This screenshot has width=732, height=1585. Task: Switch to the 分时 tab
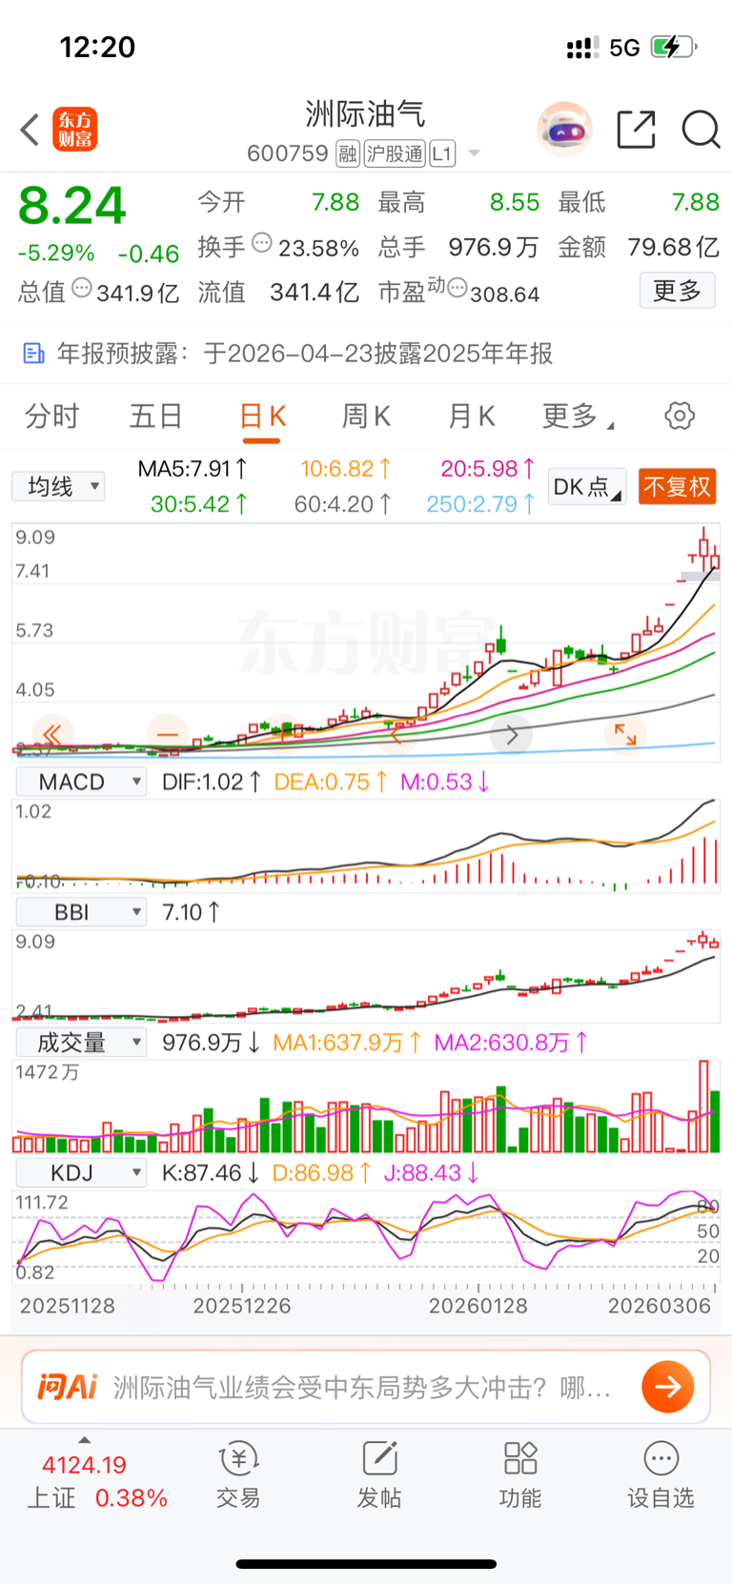pyautogui.click(x=52, y=417)
